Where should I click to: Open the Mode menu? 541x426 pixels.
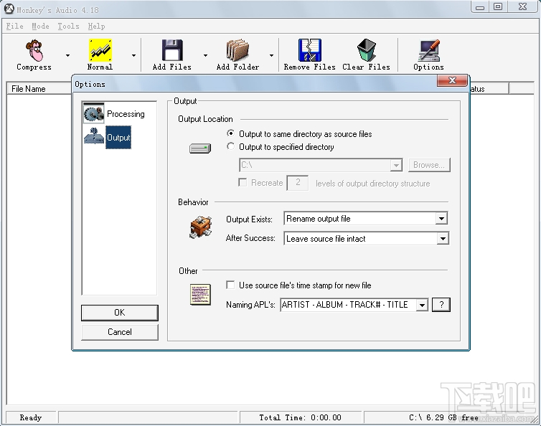pos(40,27)
